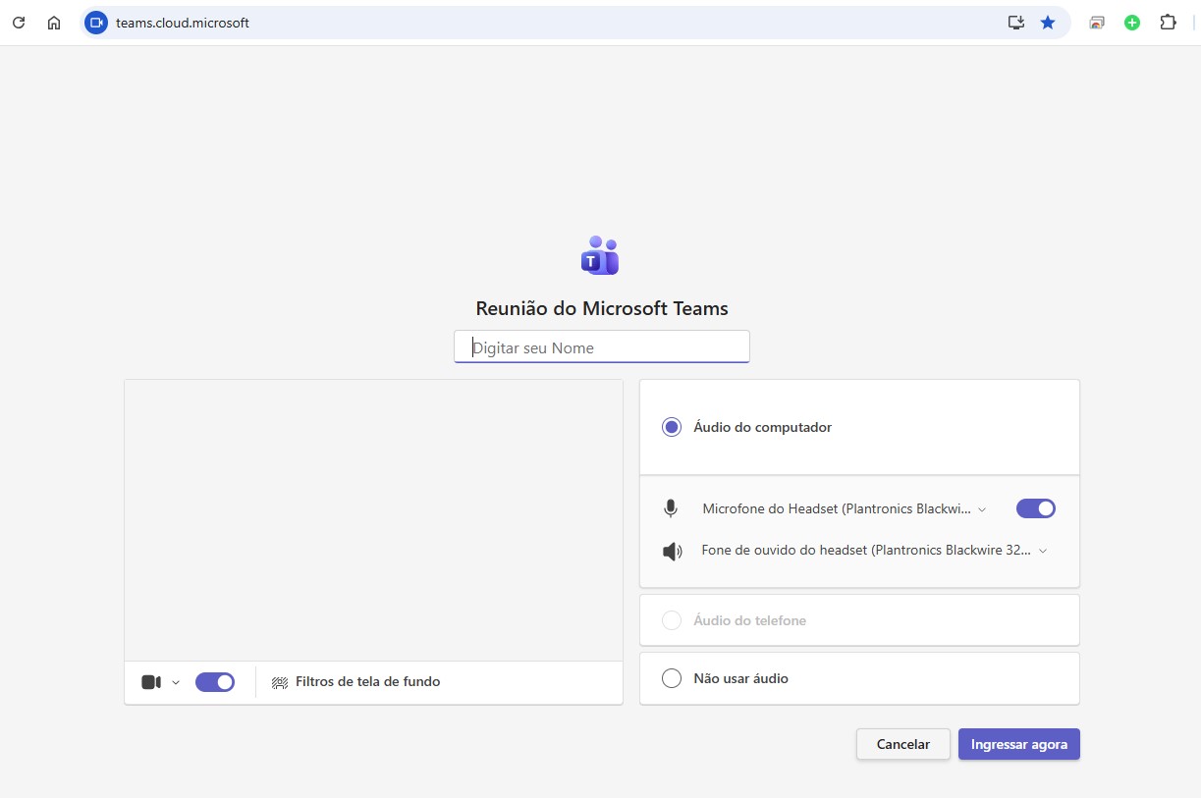Expand camera device chevron
Screen dimensions: 1201x798
[x=176, y=682]
